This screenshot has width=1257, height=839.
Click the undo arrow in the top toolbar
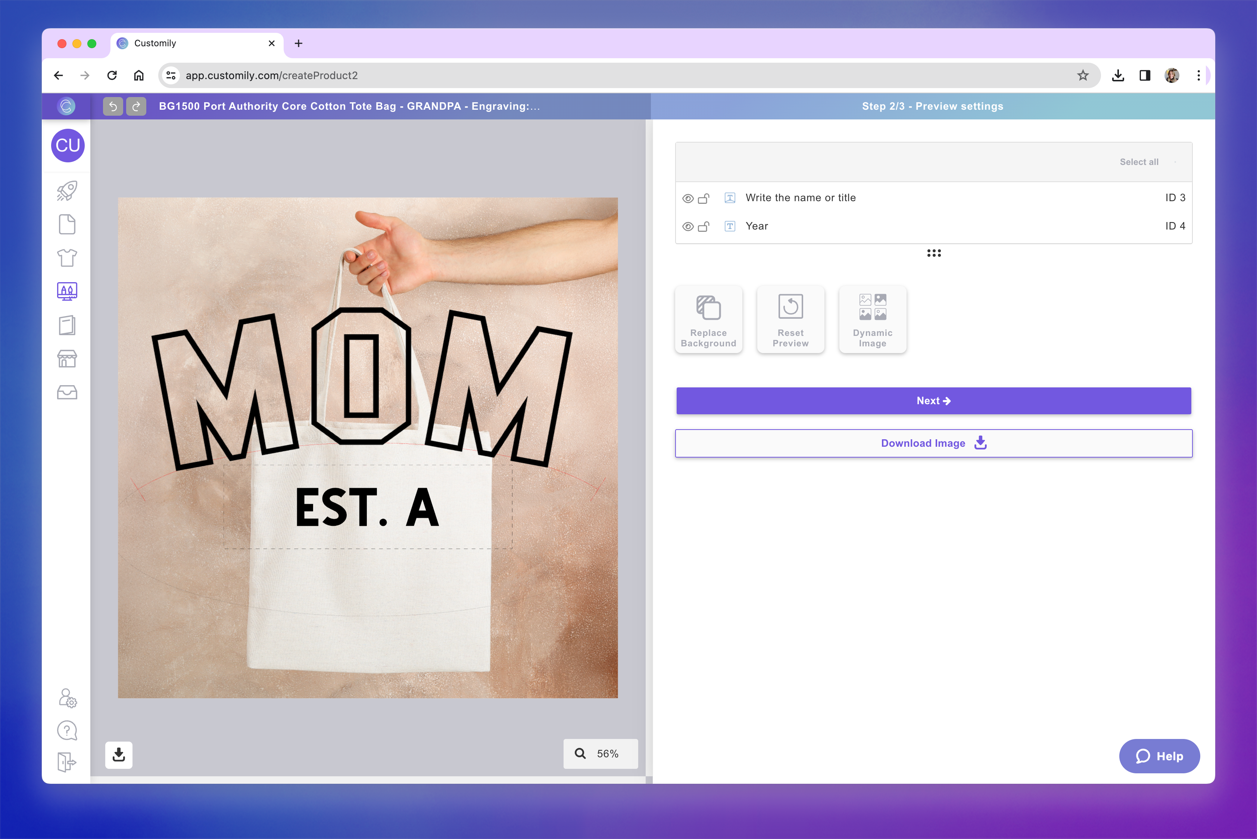(x=112, y=106)
